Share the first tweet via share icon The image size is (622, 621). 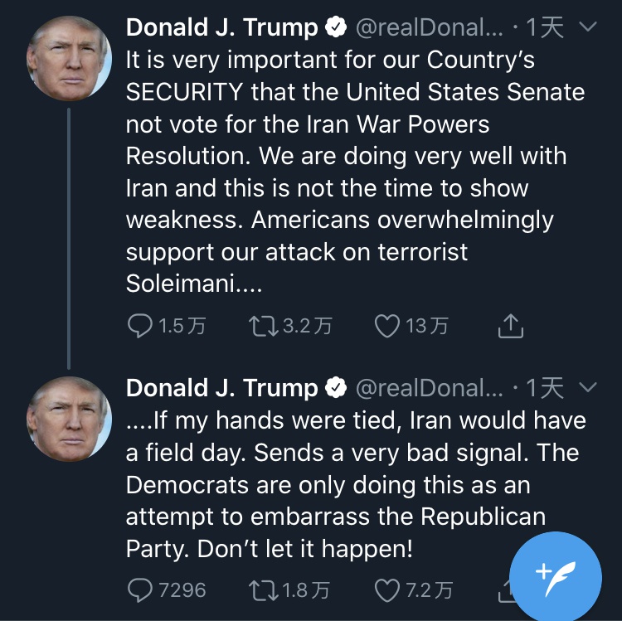coord(511,326)
